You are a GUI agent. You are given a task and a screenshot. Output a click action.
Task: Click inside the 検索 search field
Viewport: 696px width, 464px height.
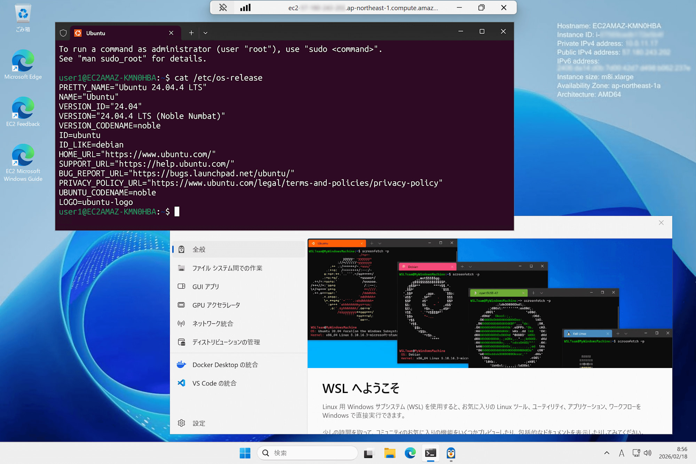(x=306, y=453)
